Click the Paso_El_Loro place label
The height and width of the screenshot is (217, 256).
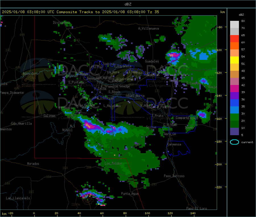tap(197, 208)
